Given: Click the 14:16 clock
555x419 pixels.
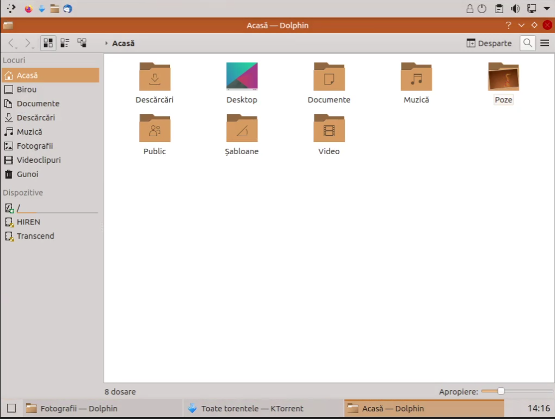Looking at the screenshot, I should (x=539, y=408).
